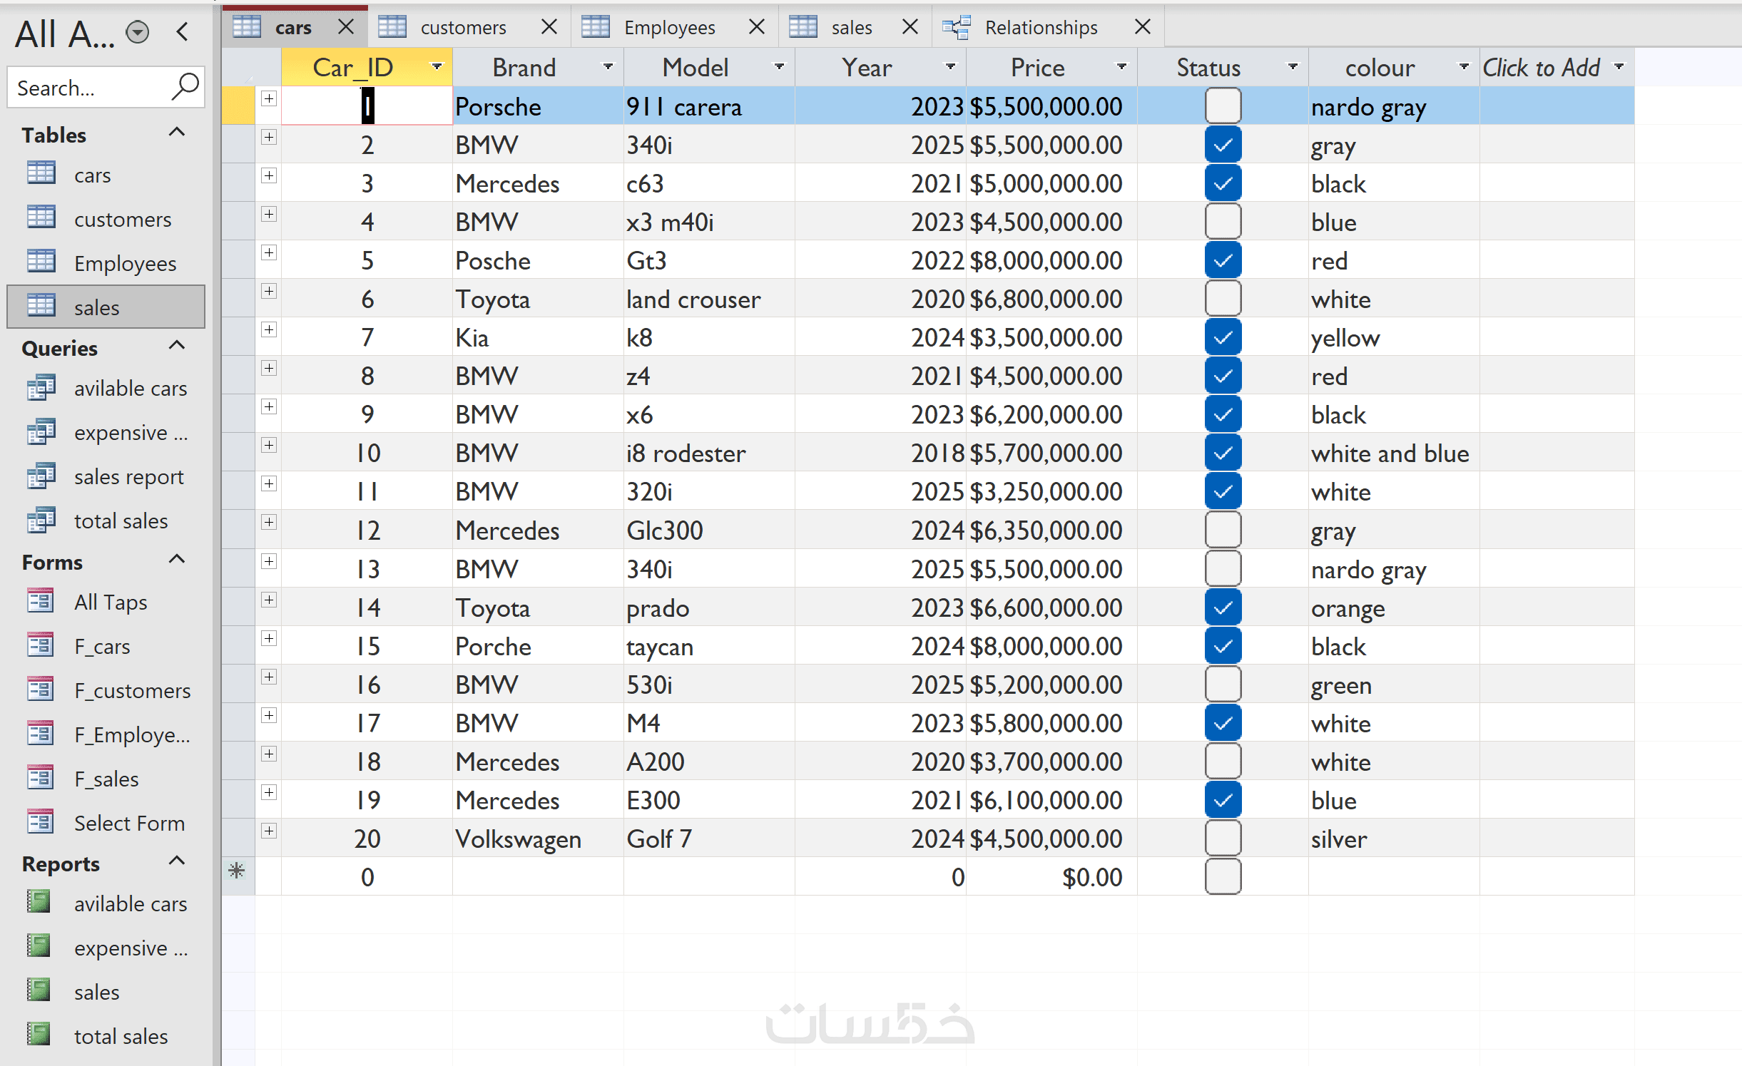Collapse the Queries group in navigation pane
The image size is (1742, 1066).
click(x=176, y=347)
